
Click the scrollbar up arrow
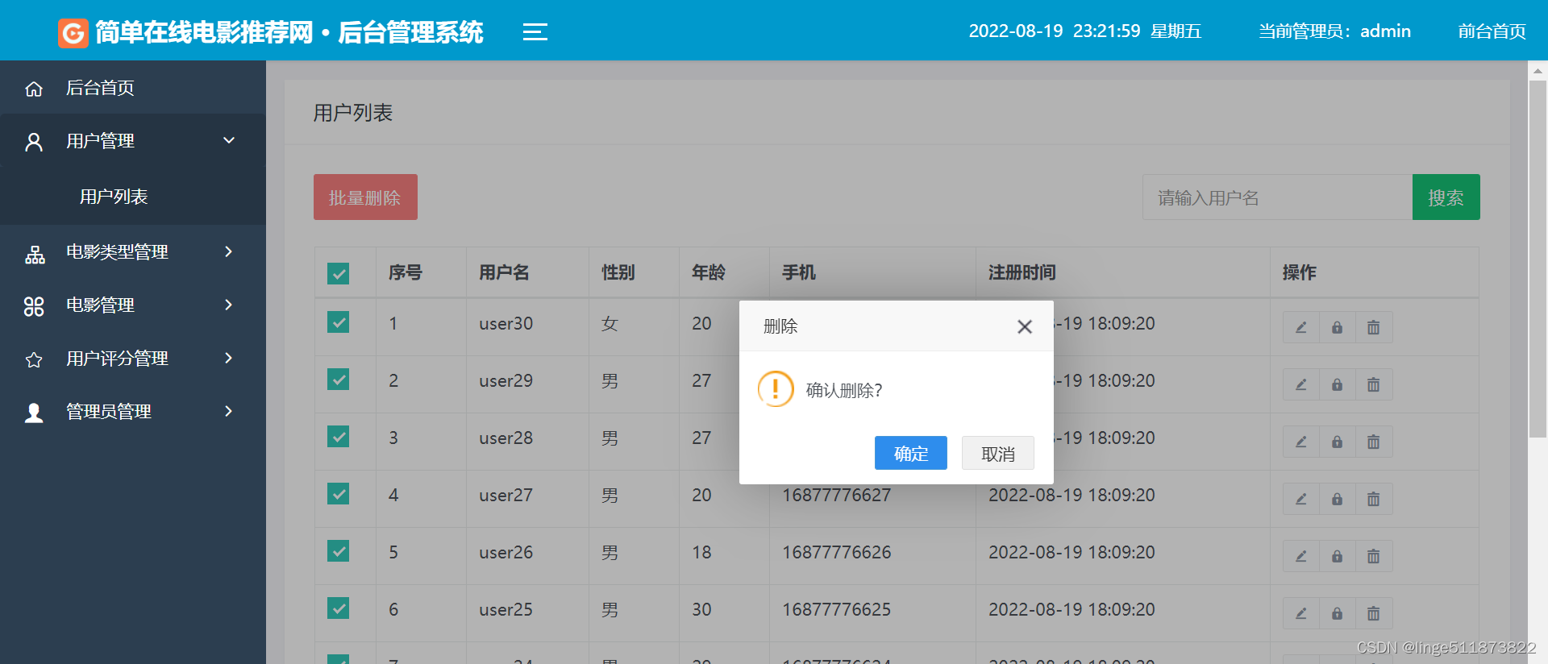1538,71
